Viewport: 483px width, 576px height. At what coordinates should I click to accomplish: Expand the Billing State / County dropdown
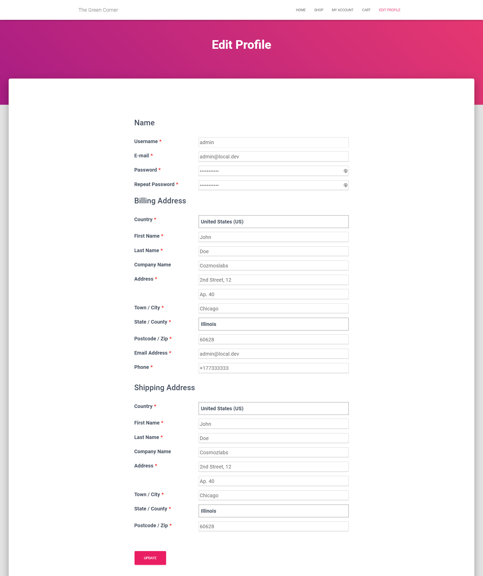273,324
